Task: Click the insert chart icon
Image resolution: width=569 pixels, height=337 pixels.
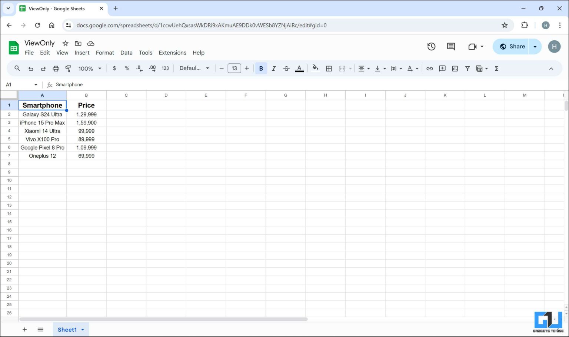Action: 455,69
